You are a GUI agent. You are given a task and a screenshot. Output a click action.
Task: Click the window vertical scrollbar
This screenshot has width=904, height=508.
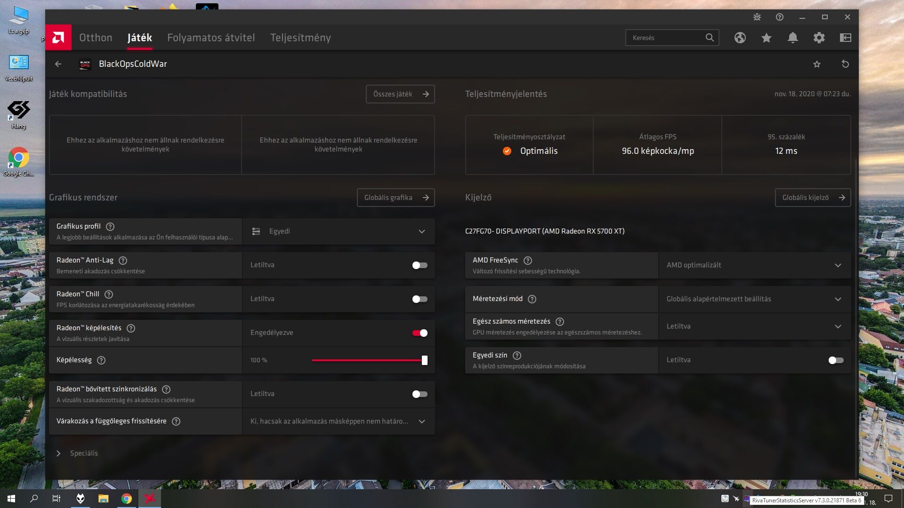[856, 317]
